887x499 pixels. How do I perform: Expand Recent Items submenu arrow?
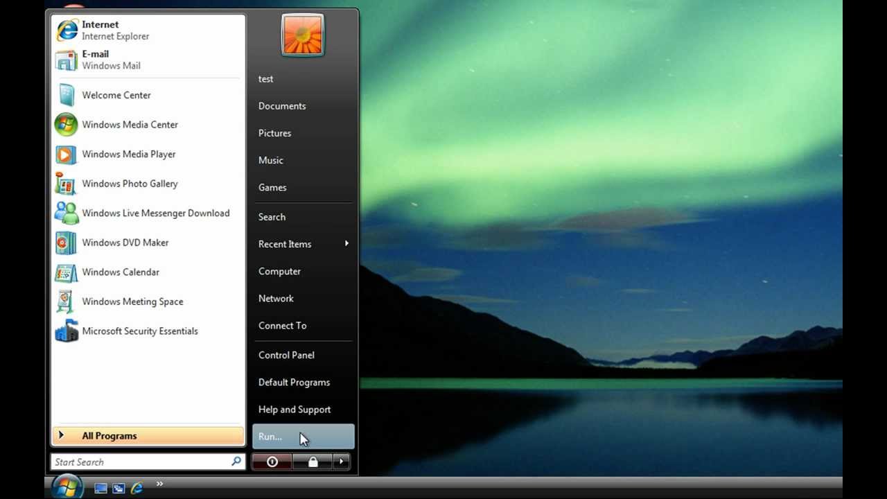[346, 244]
